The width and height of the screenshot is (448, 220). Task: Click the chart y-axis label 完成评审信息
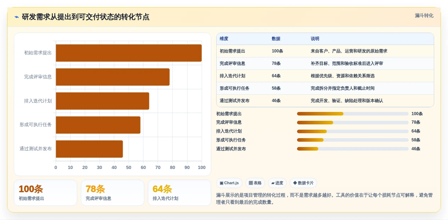click(38, 77)
